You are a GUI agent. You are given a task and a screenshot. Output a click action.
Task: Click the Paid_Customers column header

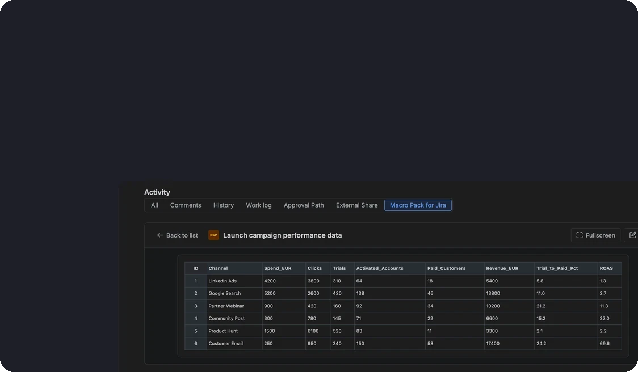point(455,268)
